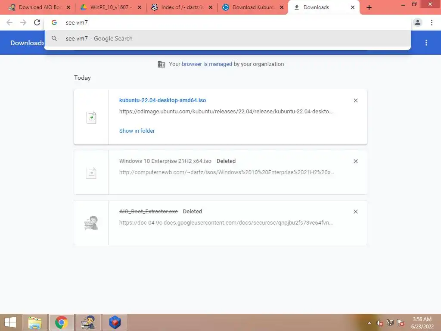Click the network tray icon
The width and height of the screenshot is (441, 331).
[390, 323]
